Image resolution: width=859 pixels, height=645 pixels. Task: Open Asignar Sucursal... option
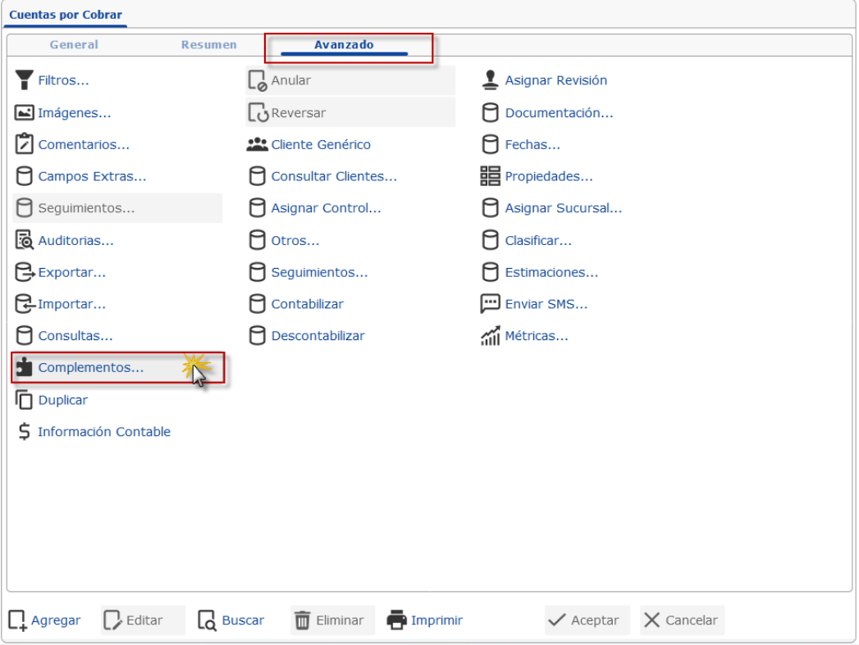pos(563,208)
